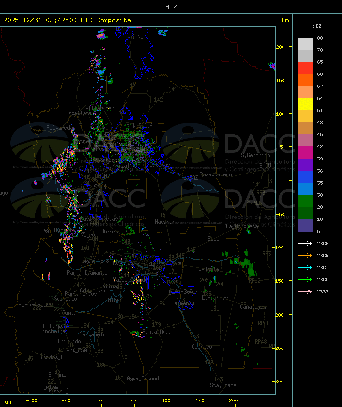Click the Chihuido place label

[69, 341]
